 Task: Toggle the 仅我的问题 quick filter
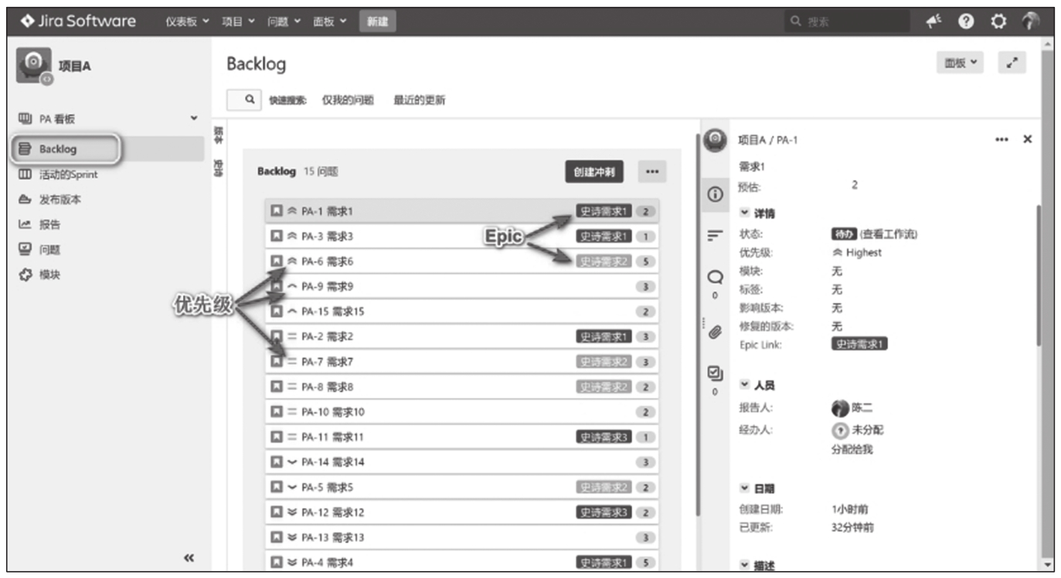click(x=348, y=100)
